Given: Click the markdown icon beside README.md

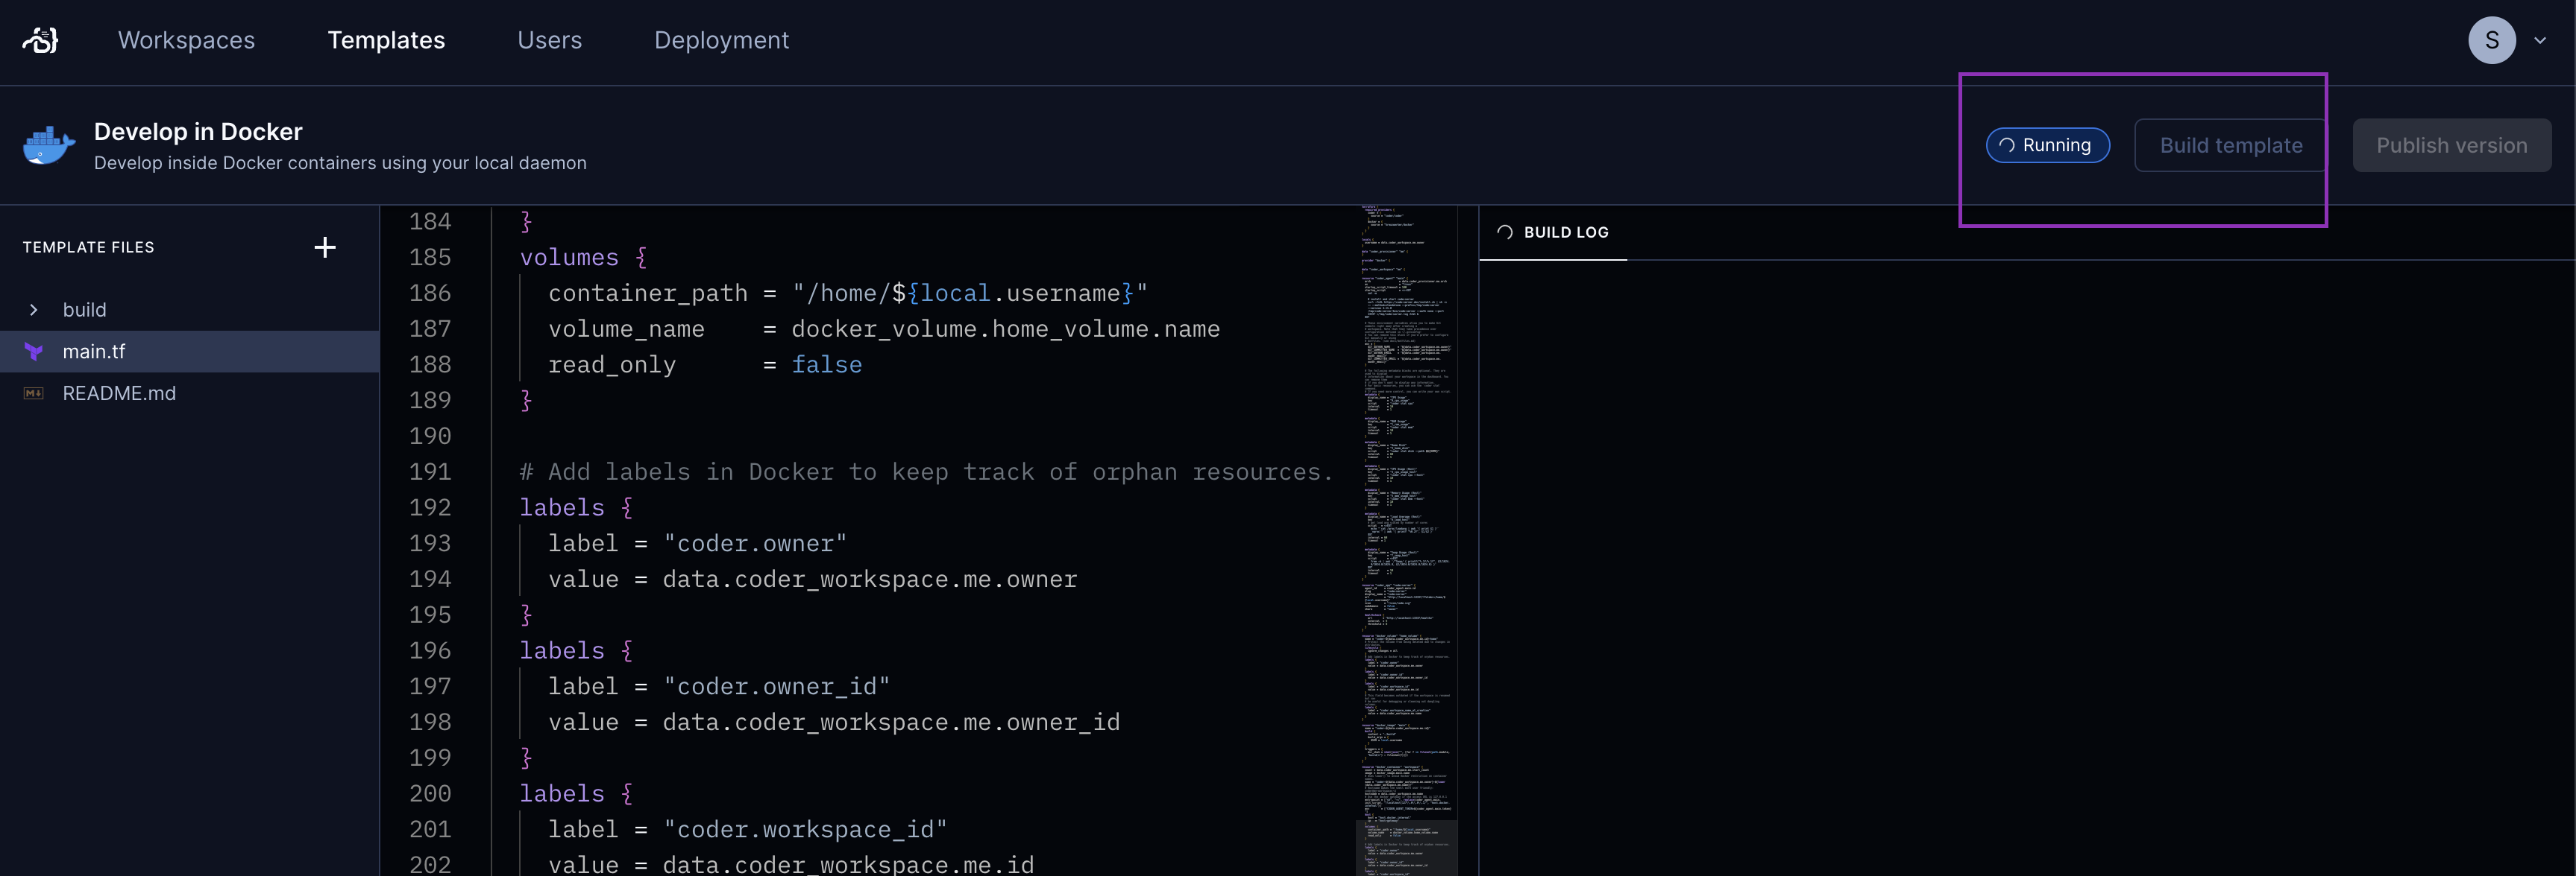Looking at the screenshot, I should 34,393.
